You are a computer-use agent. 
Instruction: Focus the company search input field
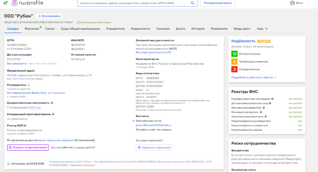click(x=134, y=3)
